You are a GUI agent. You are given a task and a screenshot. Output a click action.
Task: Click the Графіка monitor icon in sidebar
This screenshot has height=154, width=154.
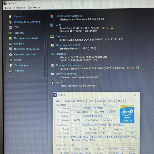11,44
